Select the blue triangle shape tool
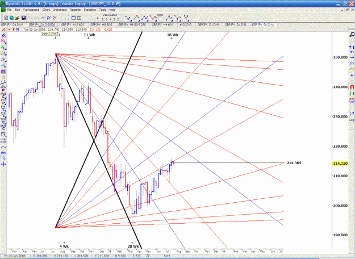The width and height of the screenshot is (355, 259). 3,59
